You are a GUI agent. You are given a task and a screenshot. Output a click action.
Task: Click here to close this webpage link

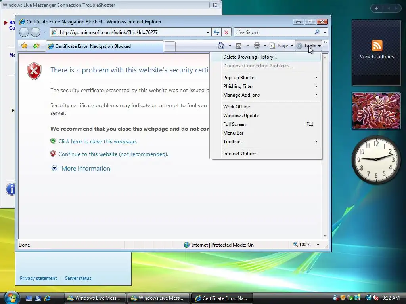click(98, 141)
